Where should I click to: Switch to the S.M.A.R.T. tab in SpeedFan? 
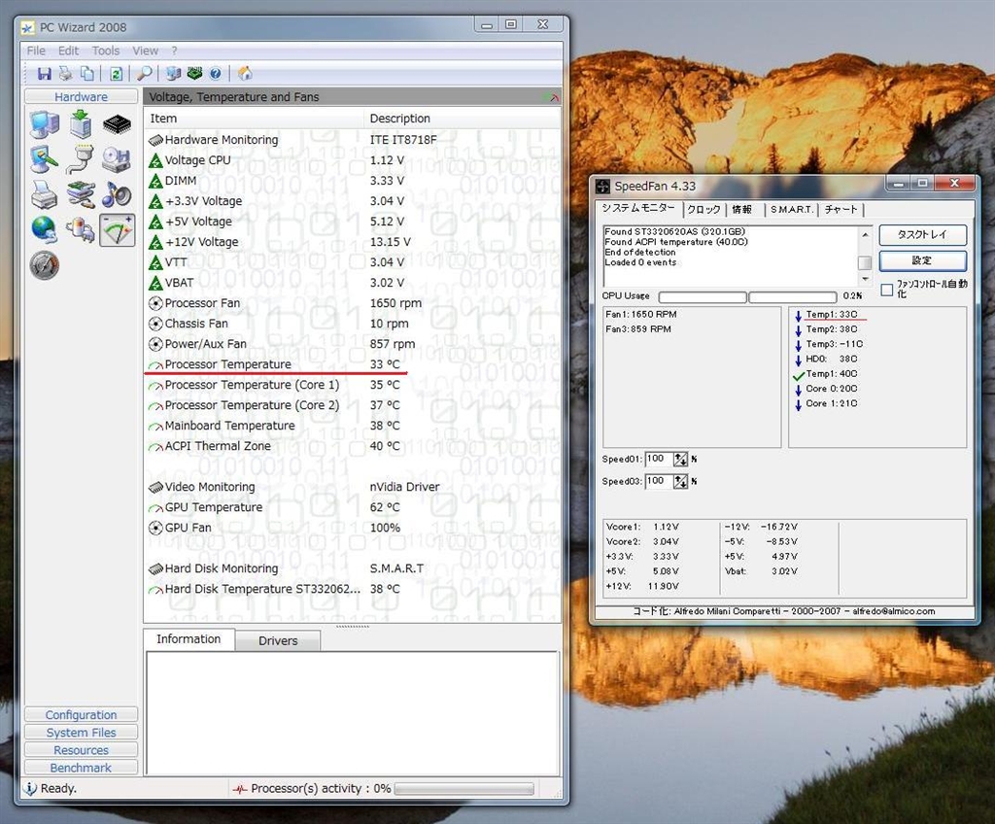792,209
